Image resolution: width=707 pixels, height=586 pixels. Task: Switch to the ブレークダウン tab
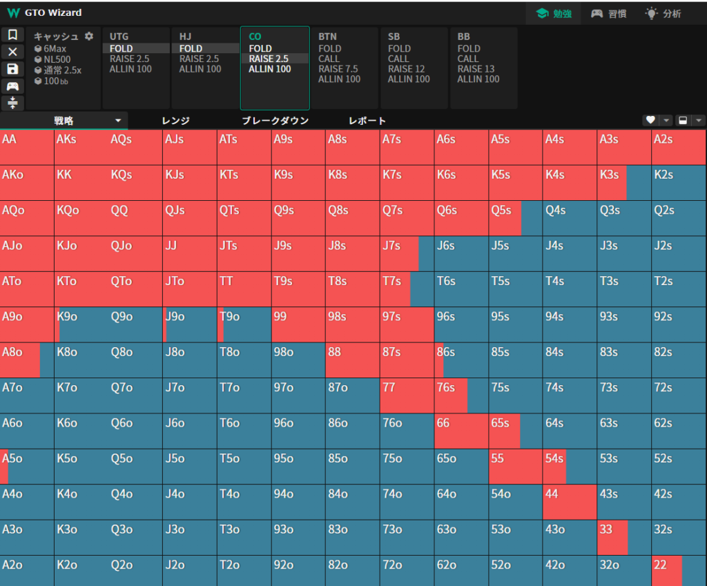click(x=275, y=121)
